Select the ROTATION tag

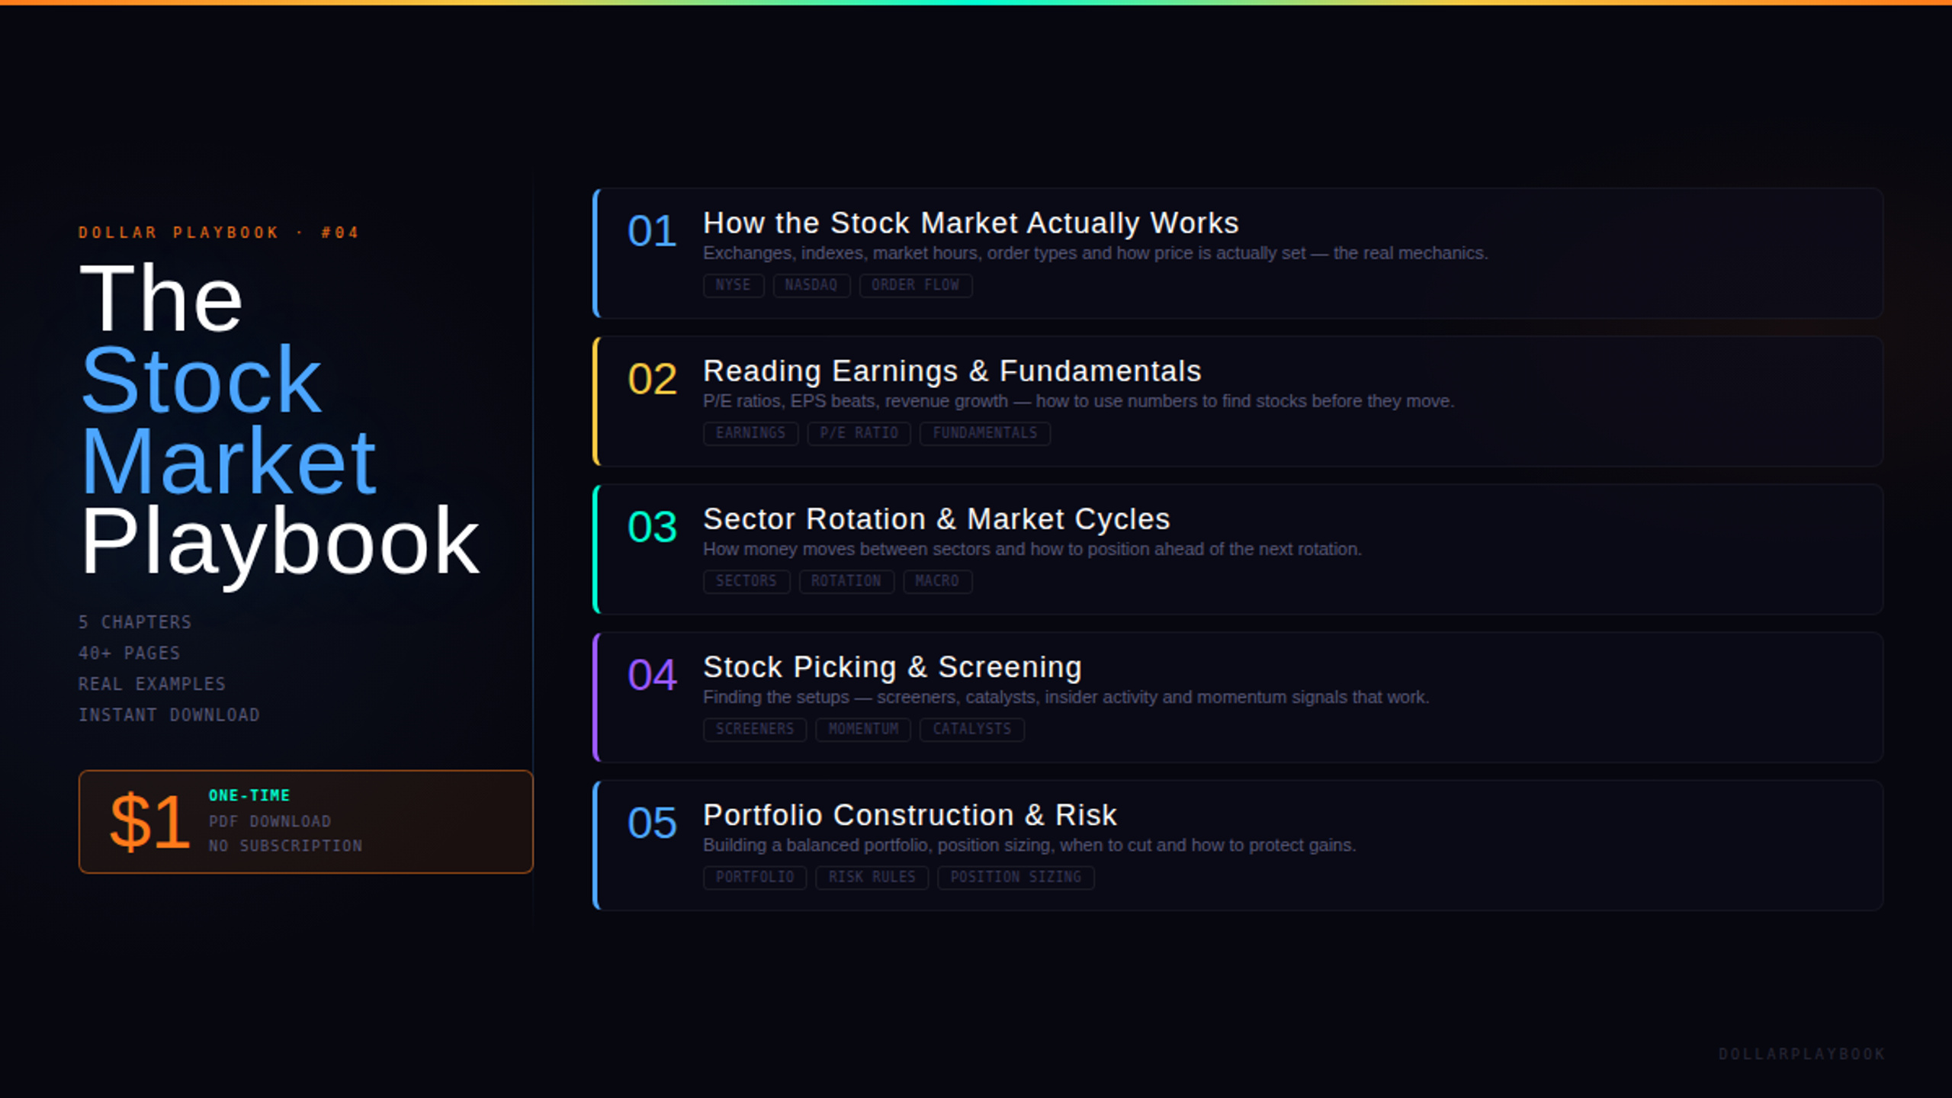point(846,581)
